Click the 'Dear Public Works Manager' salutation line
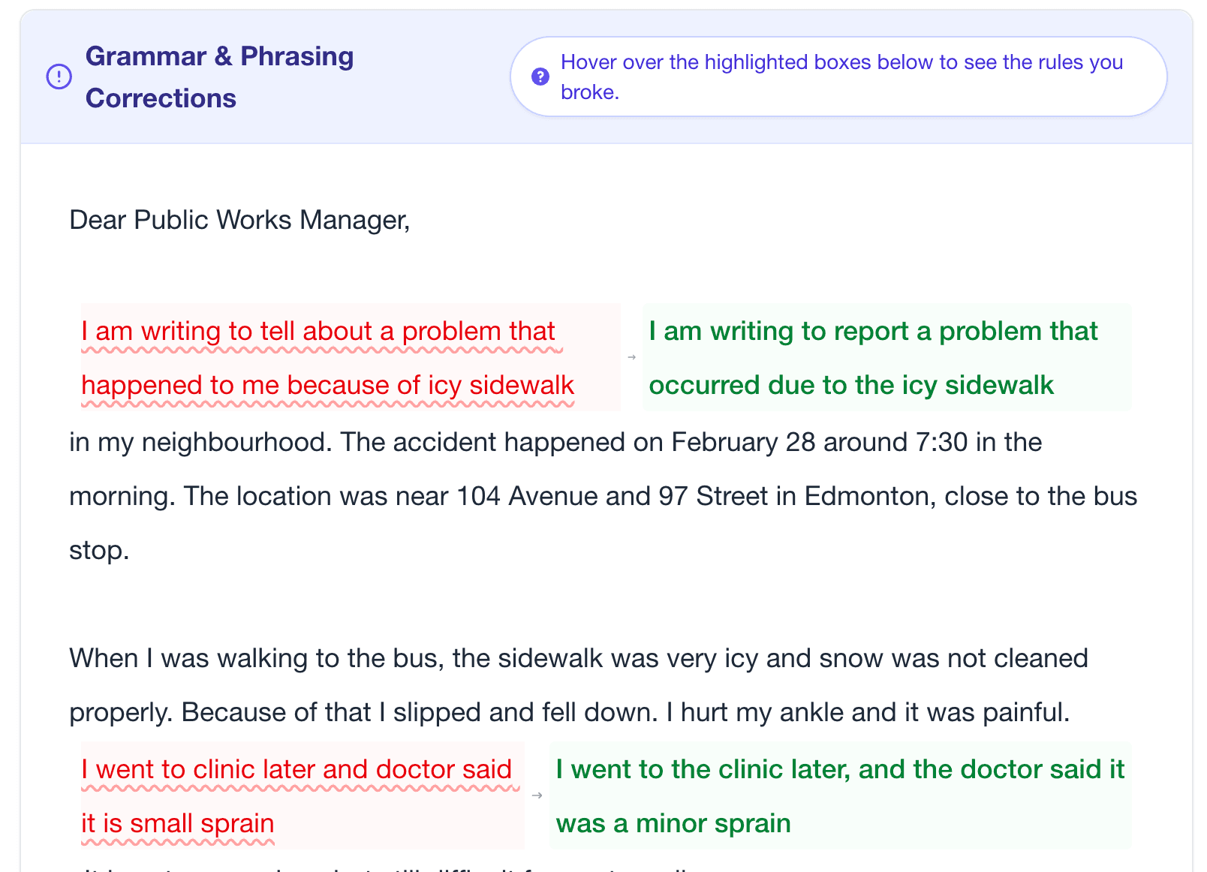 pos(239,219)
